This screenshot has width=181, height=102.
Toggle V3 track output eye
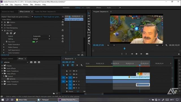(76, 71)
